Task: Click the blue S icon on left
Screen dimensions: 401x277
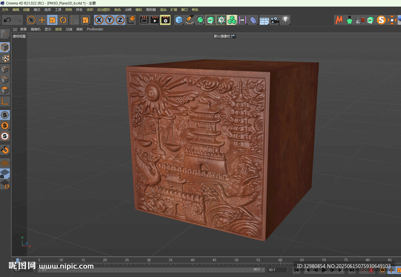Action: (x=5, y=115)
